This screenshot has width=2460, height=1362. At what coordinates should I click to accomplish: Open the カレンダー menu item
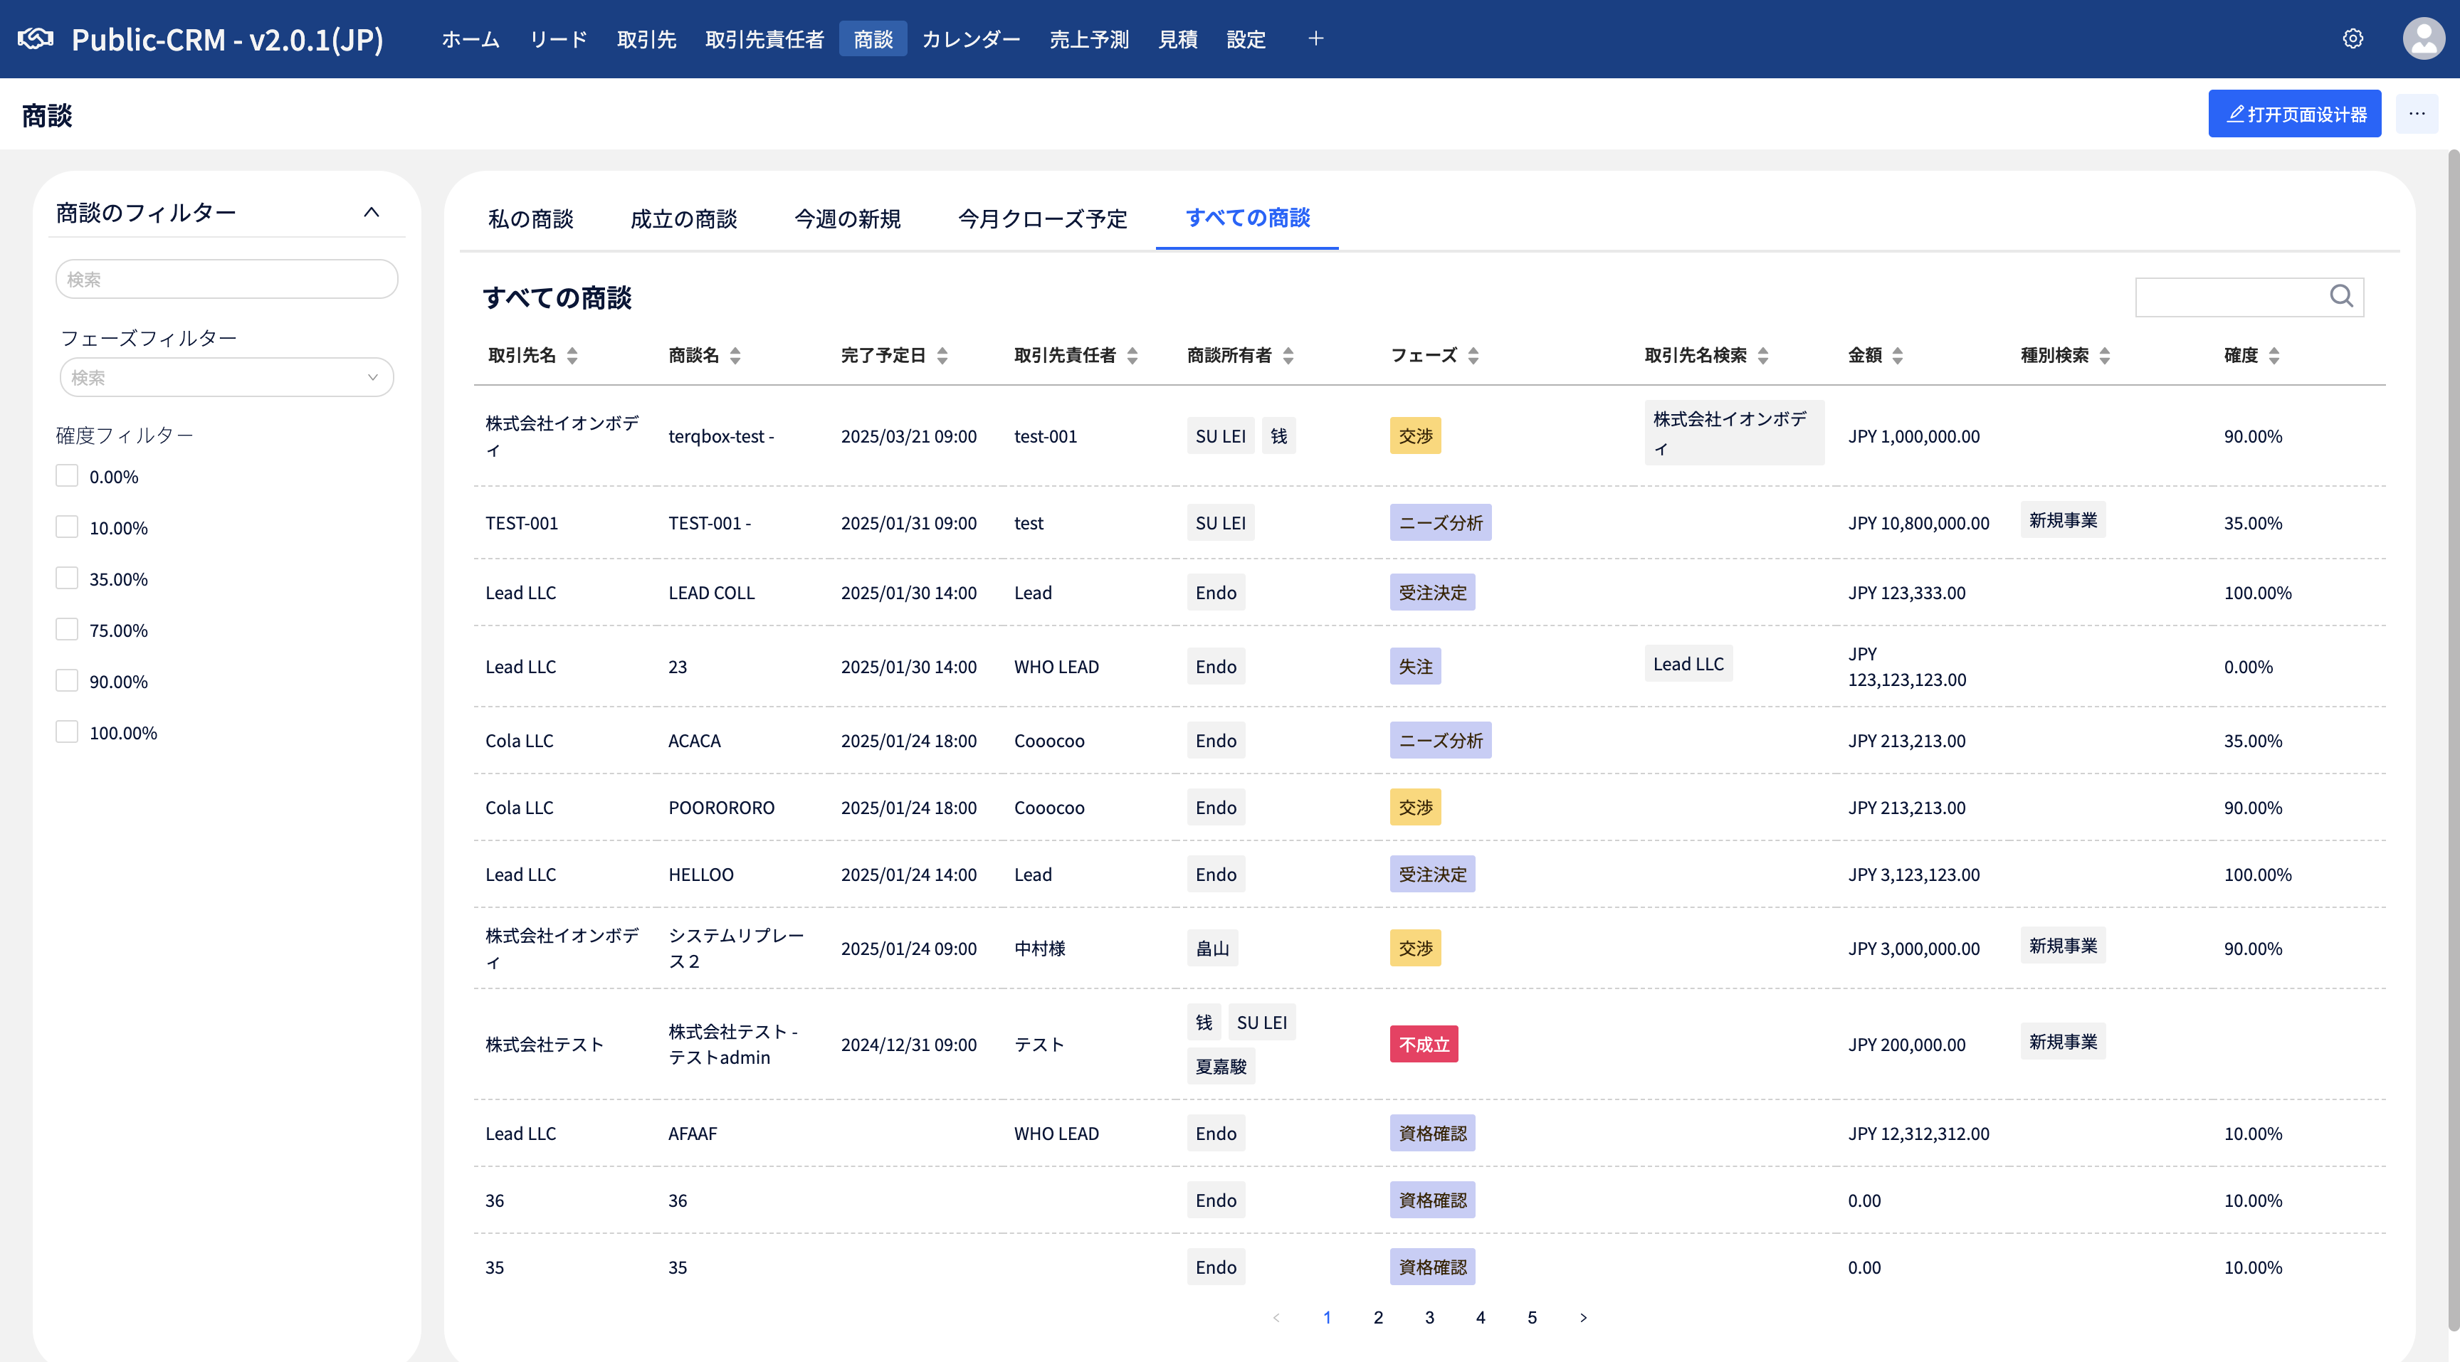(971, 39)
